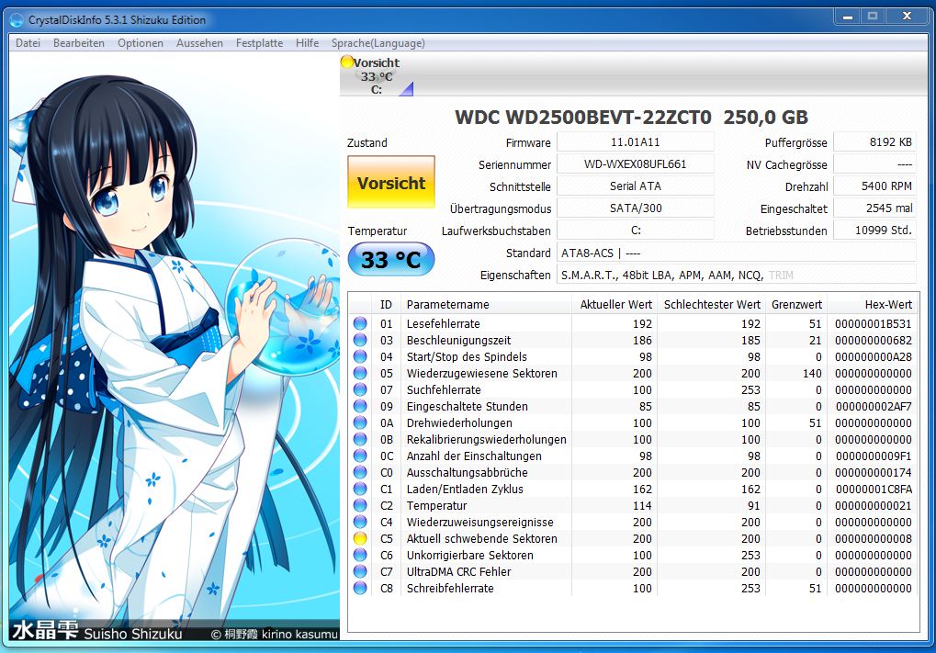
Task: Click the Grenzwert column header
Action: click(795, 304)
